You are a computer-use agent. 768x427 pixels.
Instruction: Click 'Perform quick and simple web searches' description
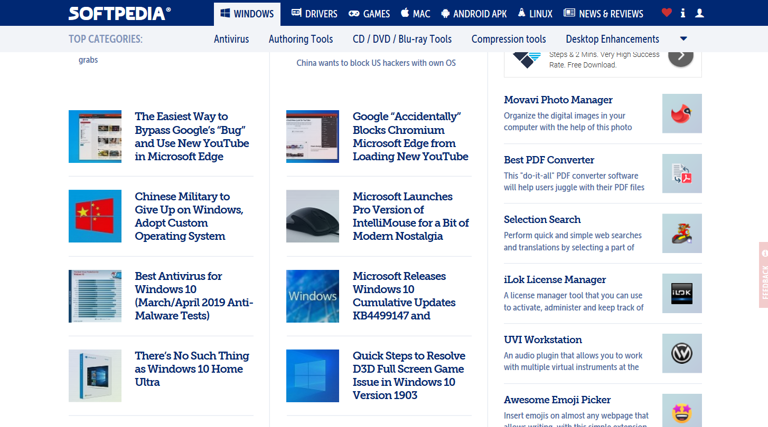573,241
